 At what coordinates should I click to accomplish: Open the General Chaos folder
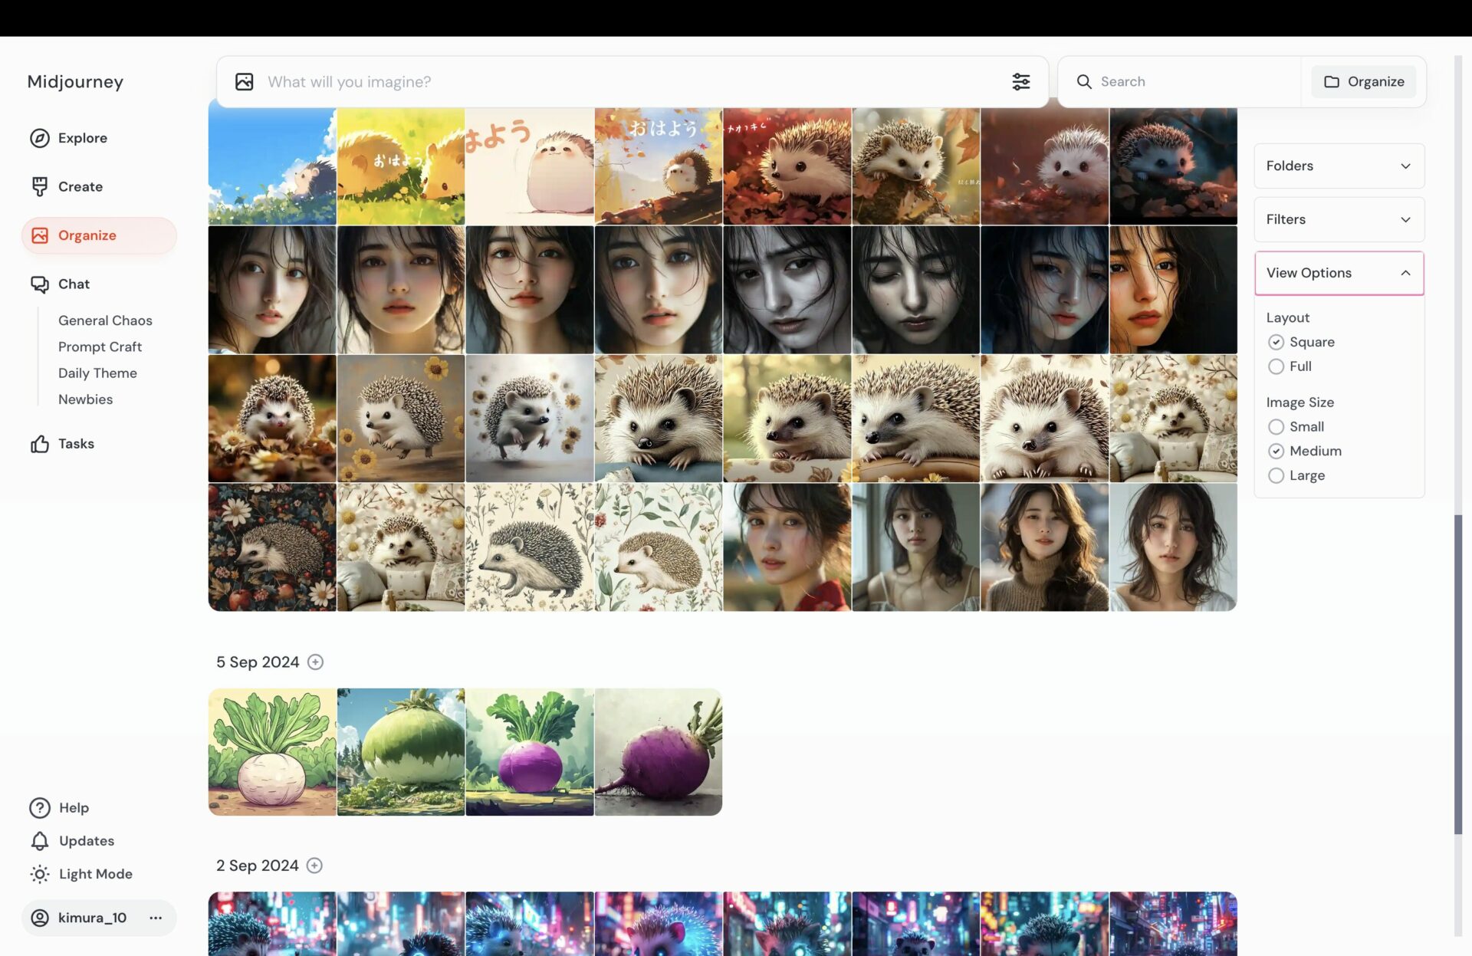click(x=104, y=320)
